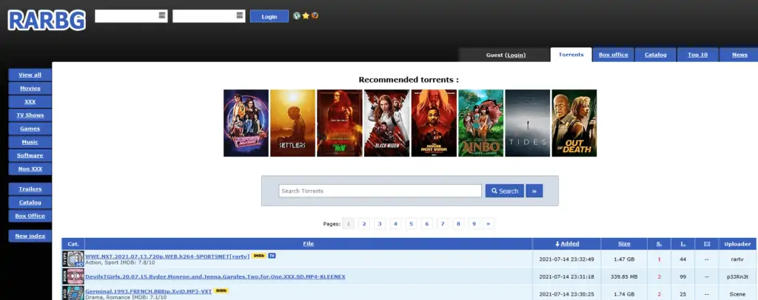The height and width of the screenshot is (300, 758).
Task: Click the Germinal row movie category icon
Action: pos(73,293)
